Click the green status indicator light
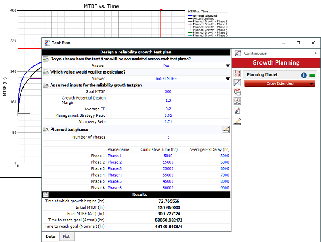This screenshot has height=242, width=321. click(x=312, y=75)
